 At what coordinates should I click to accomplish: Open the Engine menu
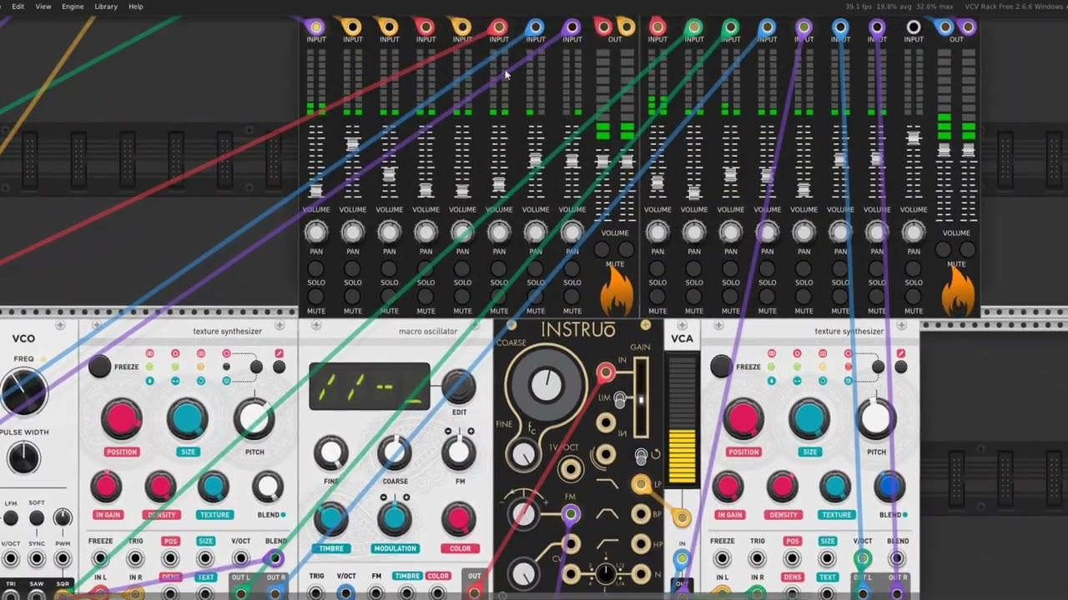pyautogui.click(x=73, y=7)
